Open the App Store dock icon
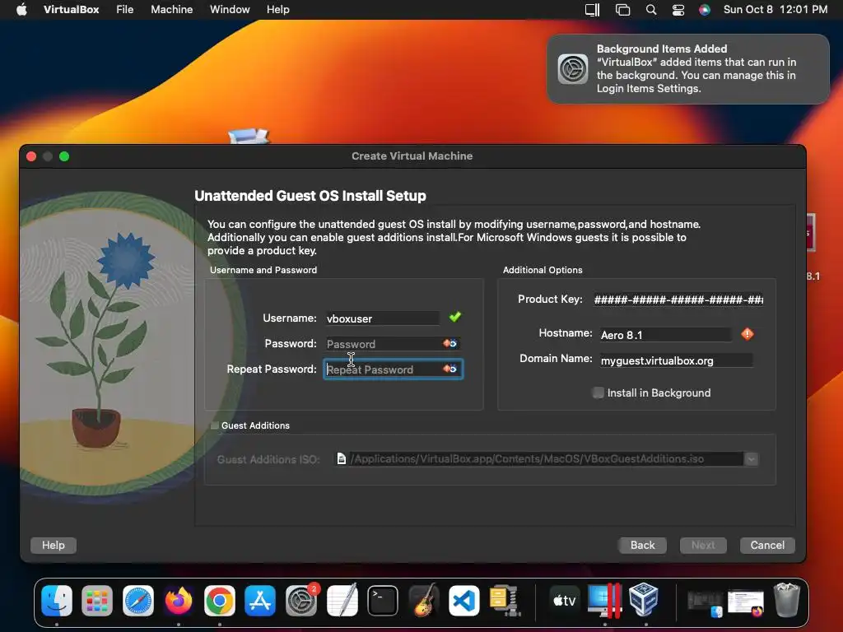The width and height of the screenshot is (843, 632). pos(260,600)
